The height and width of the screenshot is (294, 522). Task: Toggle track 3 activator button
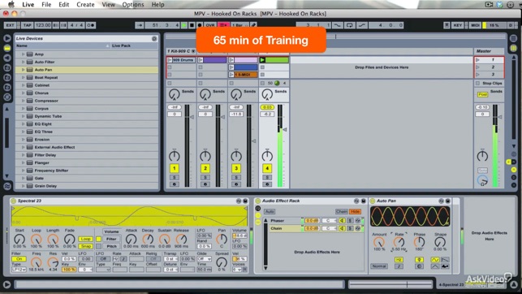point(236,168)
